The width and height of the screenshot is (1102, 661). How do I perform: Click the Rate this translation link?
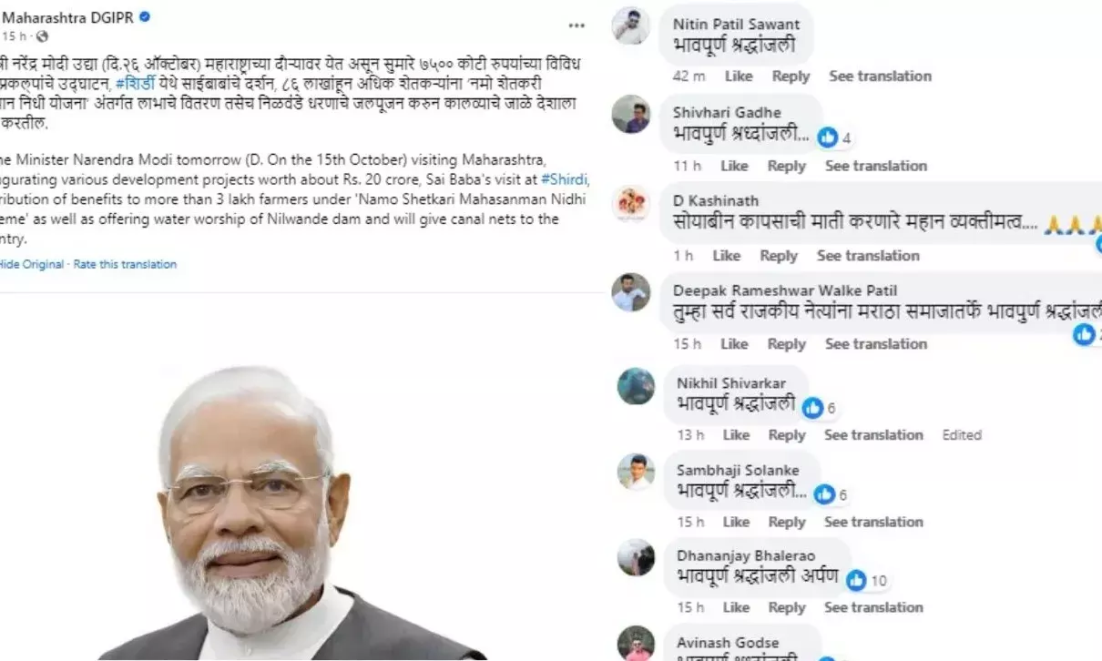(125, 264)
